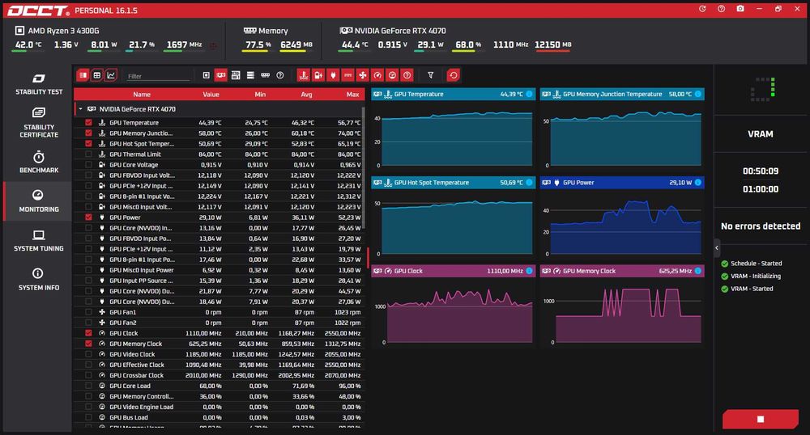This screenshot has width=810, height=435.
Task: Click in the sensor Filter text field
Action: coord(158,76)
